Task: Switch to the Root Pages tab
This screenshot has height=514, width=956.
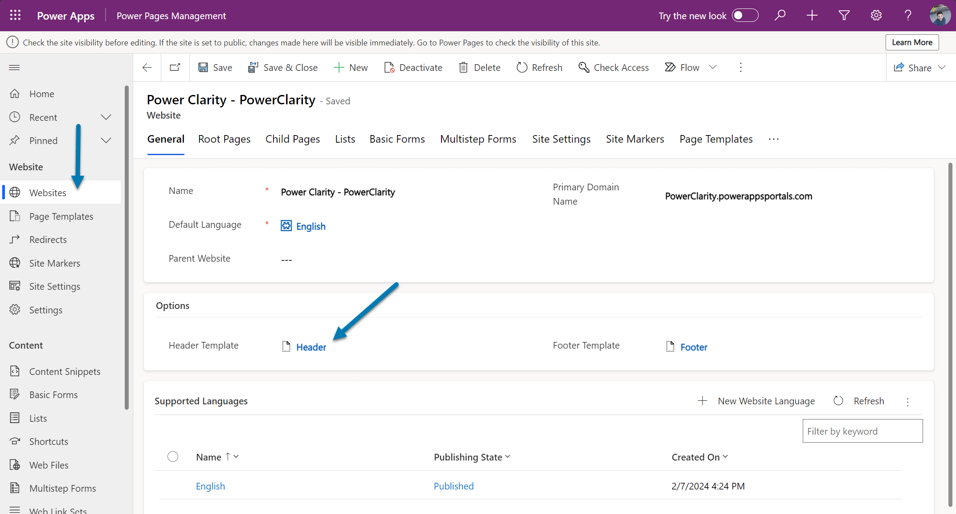Action: tap(224, 139)
